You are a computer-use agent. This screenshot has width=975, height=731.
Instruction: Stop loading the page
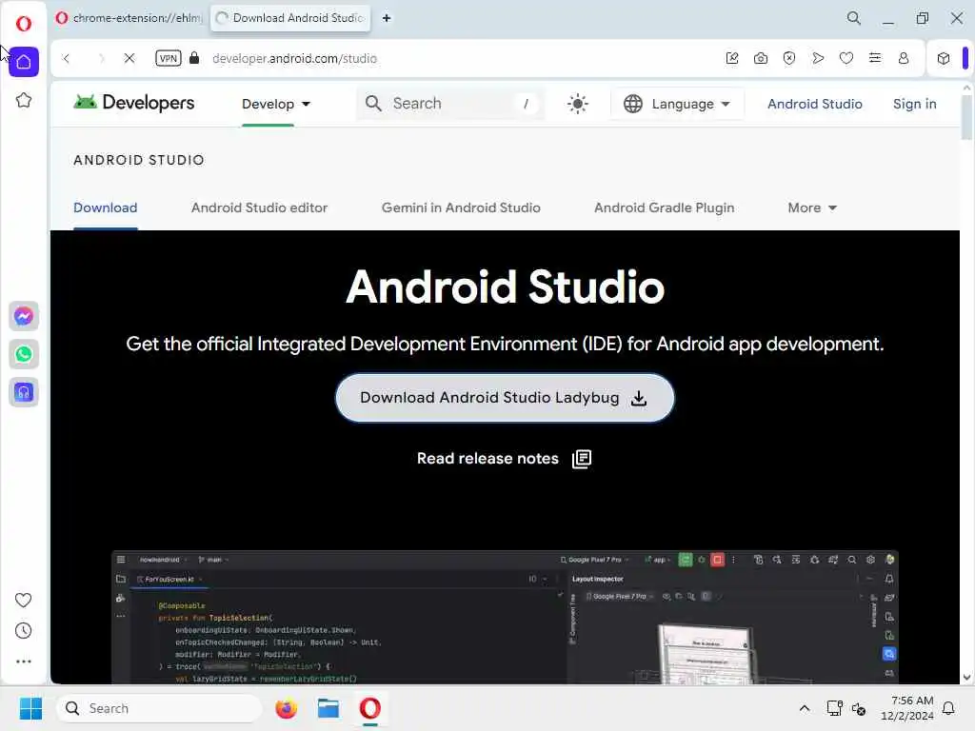tap(129, 58)
